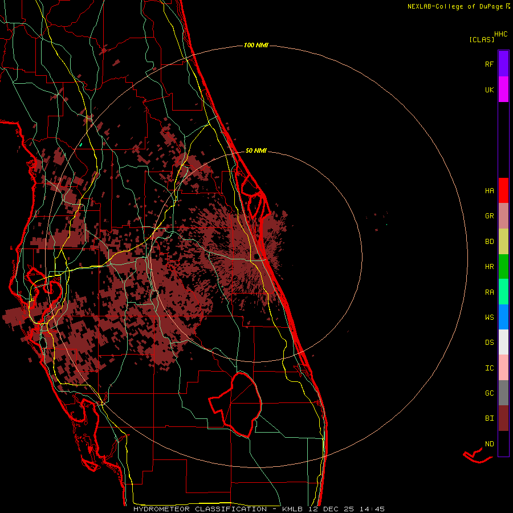Screen dimensions: 513x513
Task: Select the BD yellow legend swatch
Action: (x=503, y=241)
